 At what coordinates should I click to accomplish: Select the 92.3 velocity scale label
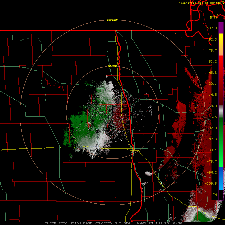coord(213,39)
